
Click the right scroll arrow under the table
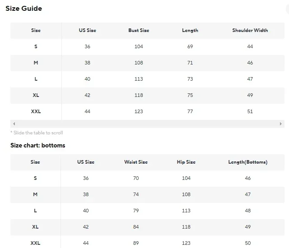281,124
